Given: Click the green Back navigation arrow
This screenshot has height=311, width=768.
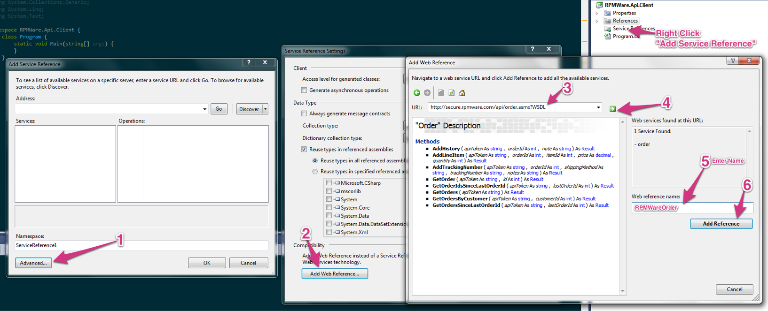Looking at the screenshot, I should coord(416,93).
